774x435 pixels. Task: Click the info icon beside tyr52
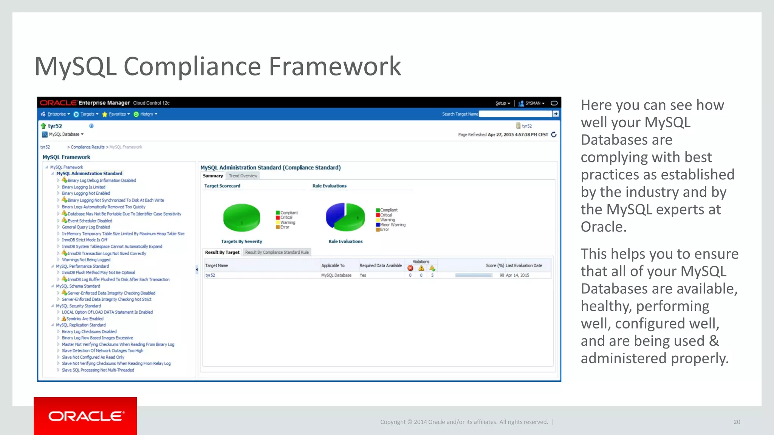(x=91, y=126)
